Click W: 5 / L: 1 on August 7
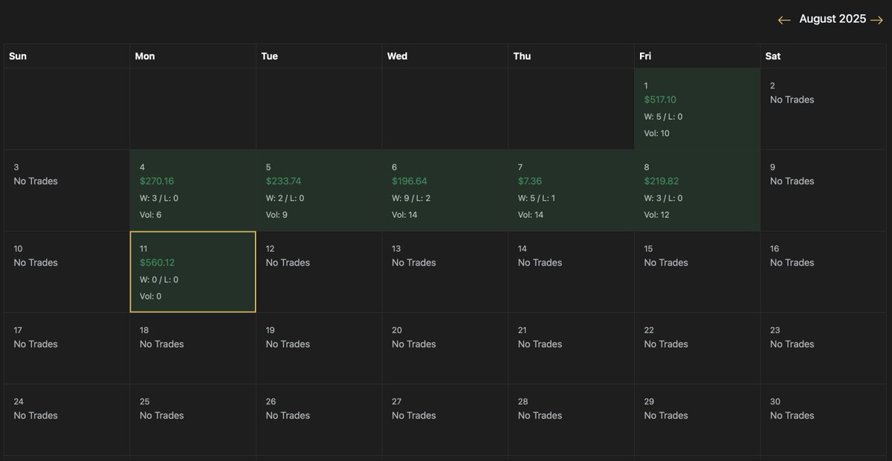 537,199
